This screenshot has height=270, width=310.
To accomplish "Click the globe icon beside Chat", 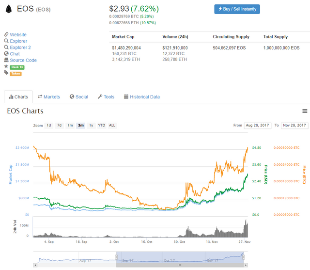I will pyautogui.click(x=6, y=54).
